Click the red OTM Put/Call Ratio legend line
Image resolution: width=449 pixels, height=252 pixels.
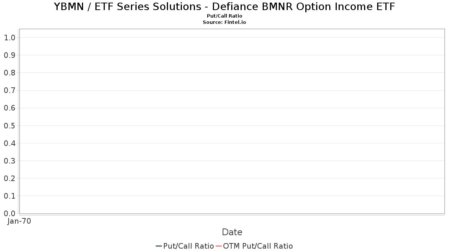click(x=219, y=246)
